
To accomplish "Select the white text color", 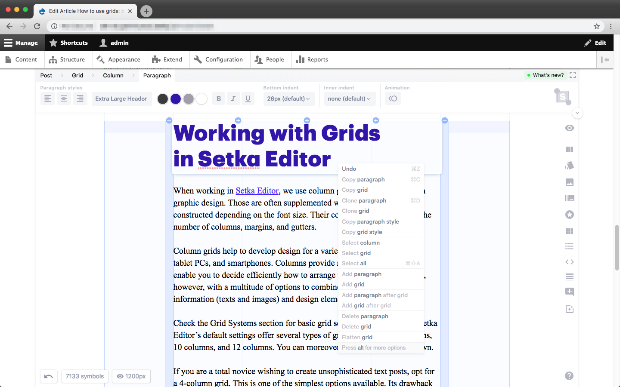I will click(x=201, y=99).
